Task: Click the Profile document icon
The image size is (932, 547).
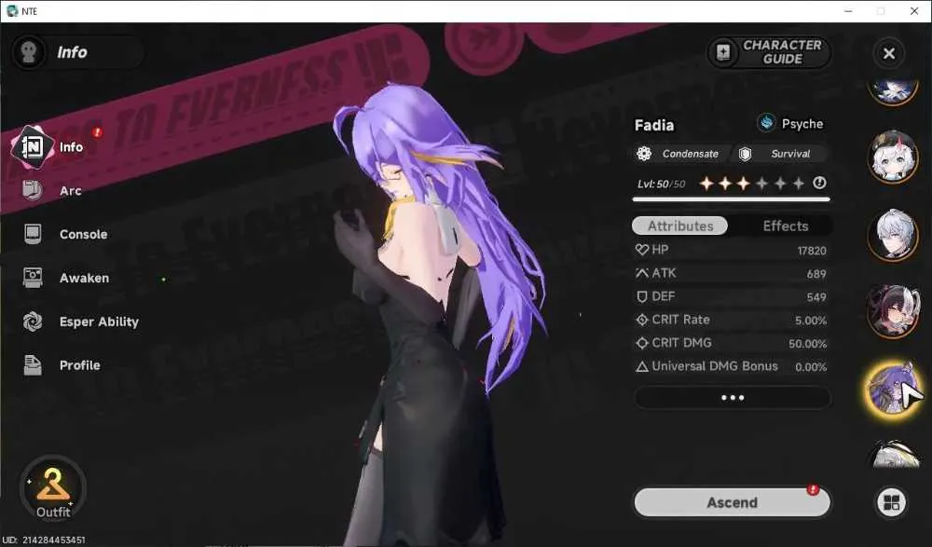Action: coord(33,365)
